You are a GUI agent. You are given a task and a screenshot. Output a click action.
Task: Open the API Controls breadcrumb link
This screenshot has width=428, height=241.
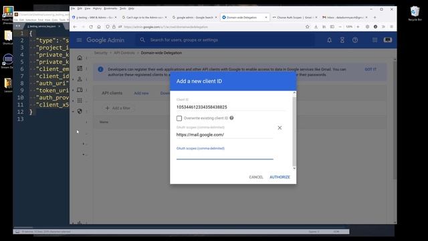point(124,53)
